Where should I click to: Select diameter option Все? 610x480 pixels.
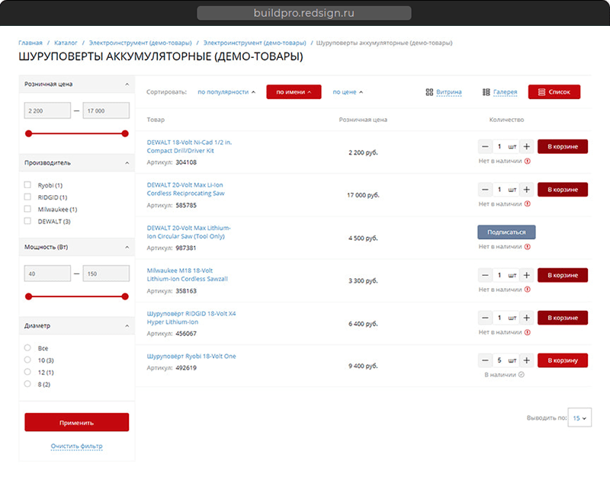(27, 347)
